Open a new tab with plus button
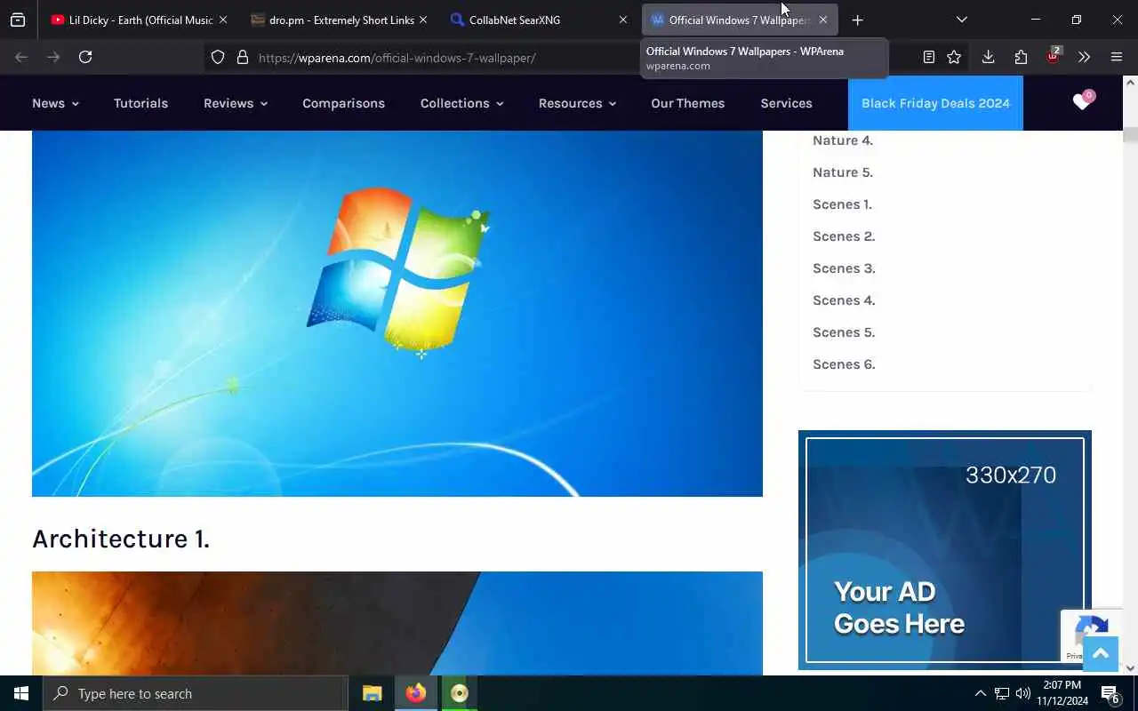Screen dimensions: 1138x711 857,20
